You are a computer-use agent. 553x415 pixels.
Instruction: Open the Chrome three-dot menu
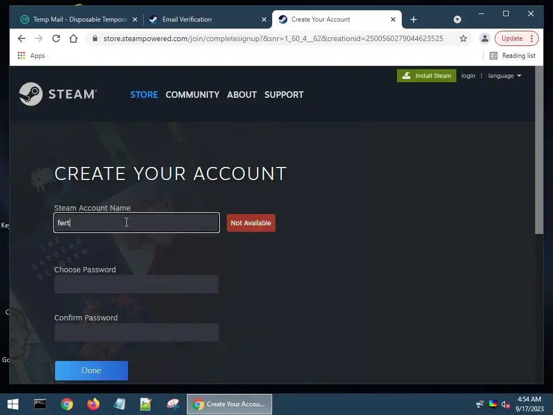coord(531,38)
